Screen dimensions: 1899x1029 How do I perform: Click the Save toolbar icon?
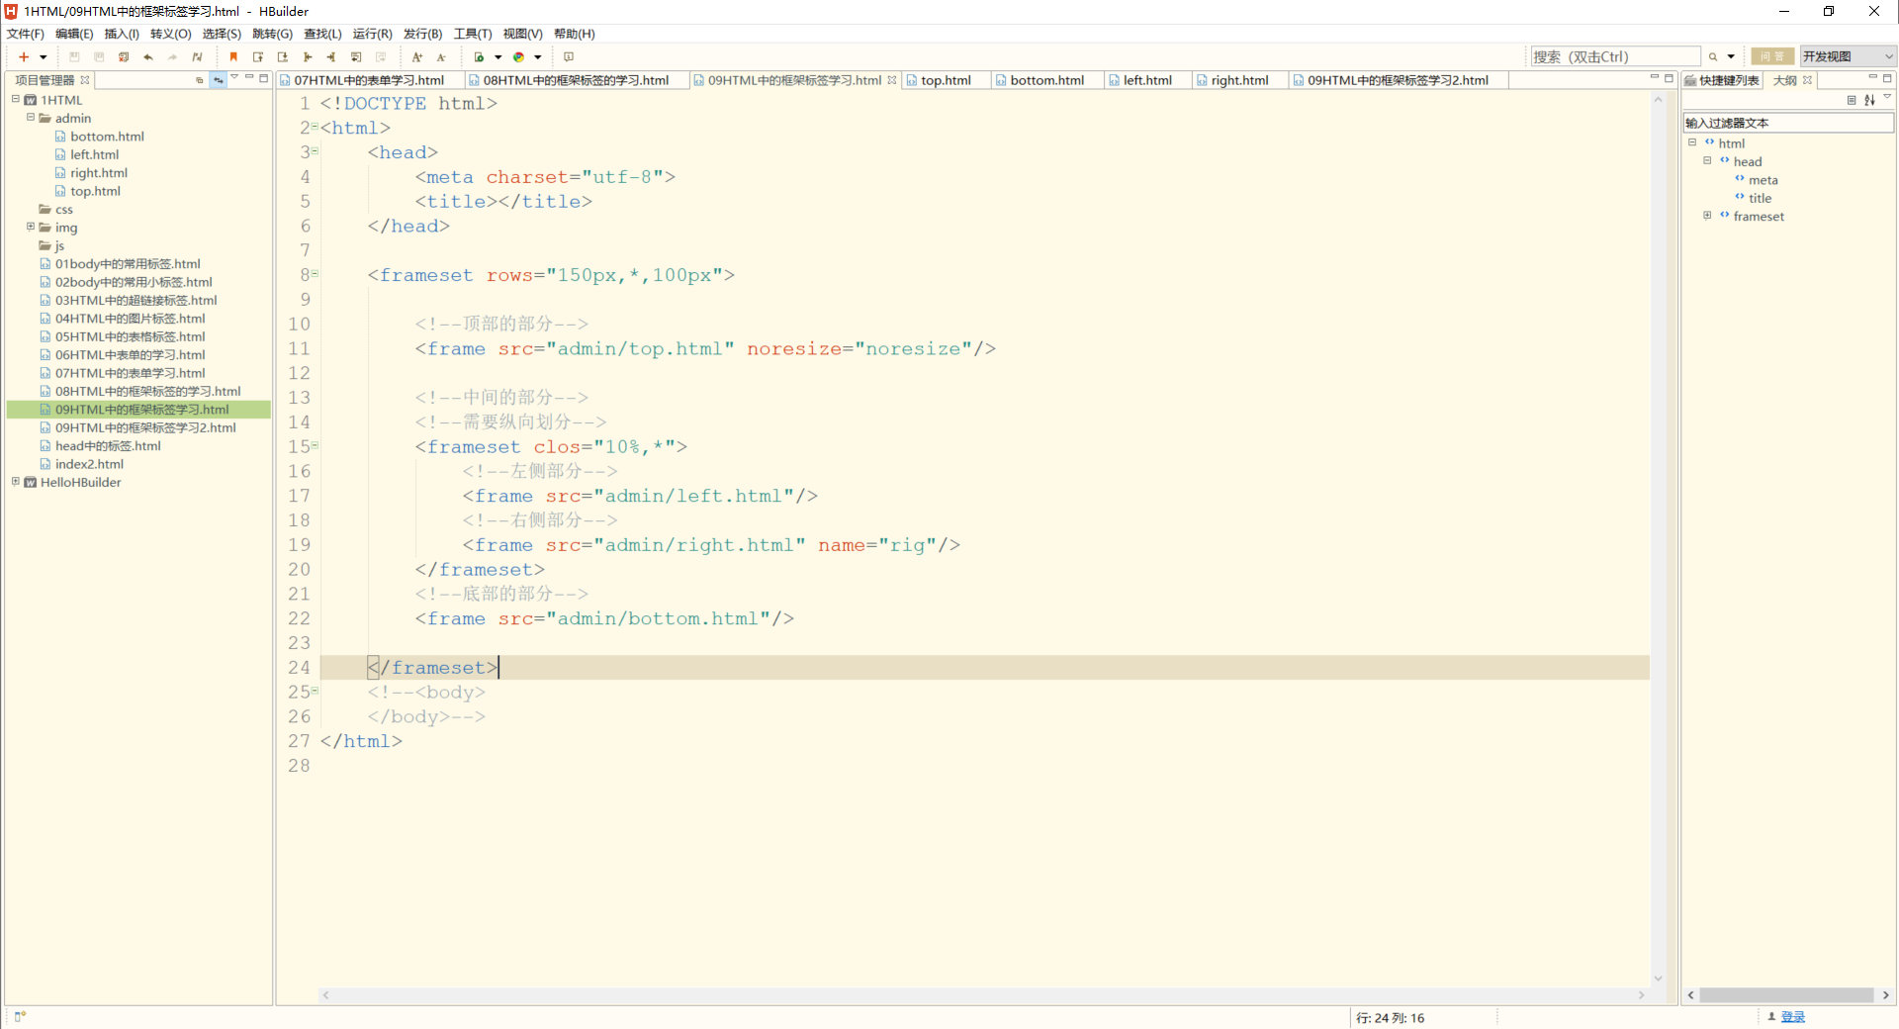tap(74, 57)
